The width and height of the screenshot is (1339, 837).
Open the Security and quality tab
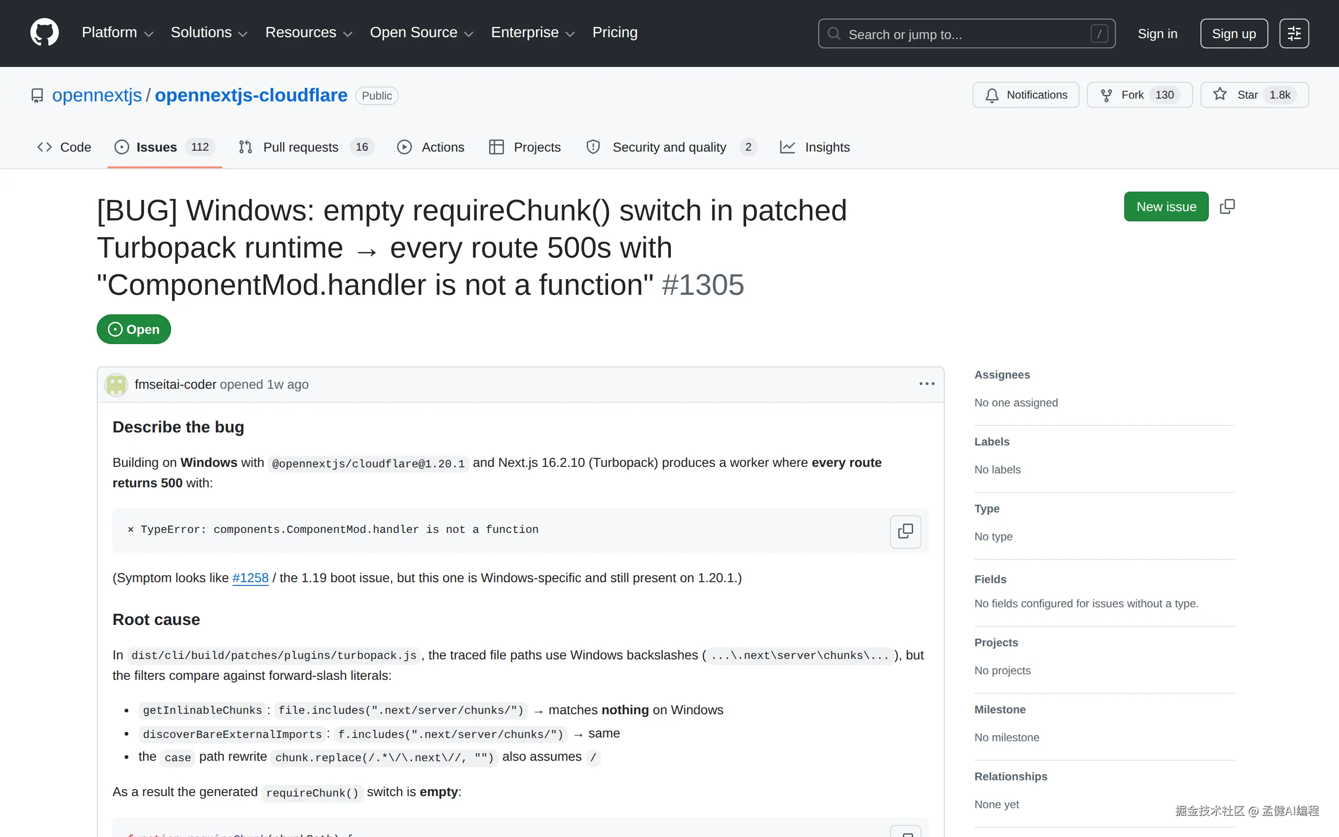pos(672,147)
